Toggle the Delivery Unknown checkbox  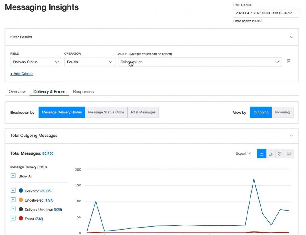click(x=13, y=209)
